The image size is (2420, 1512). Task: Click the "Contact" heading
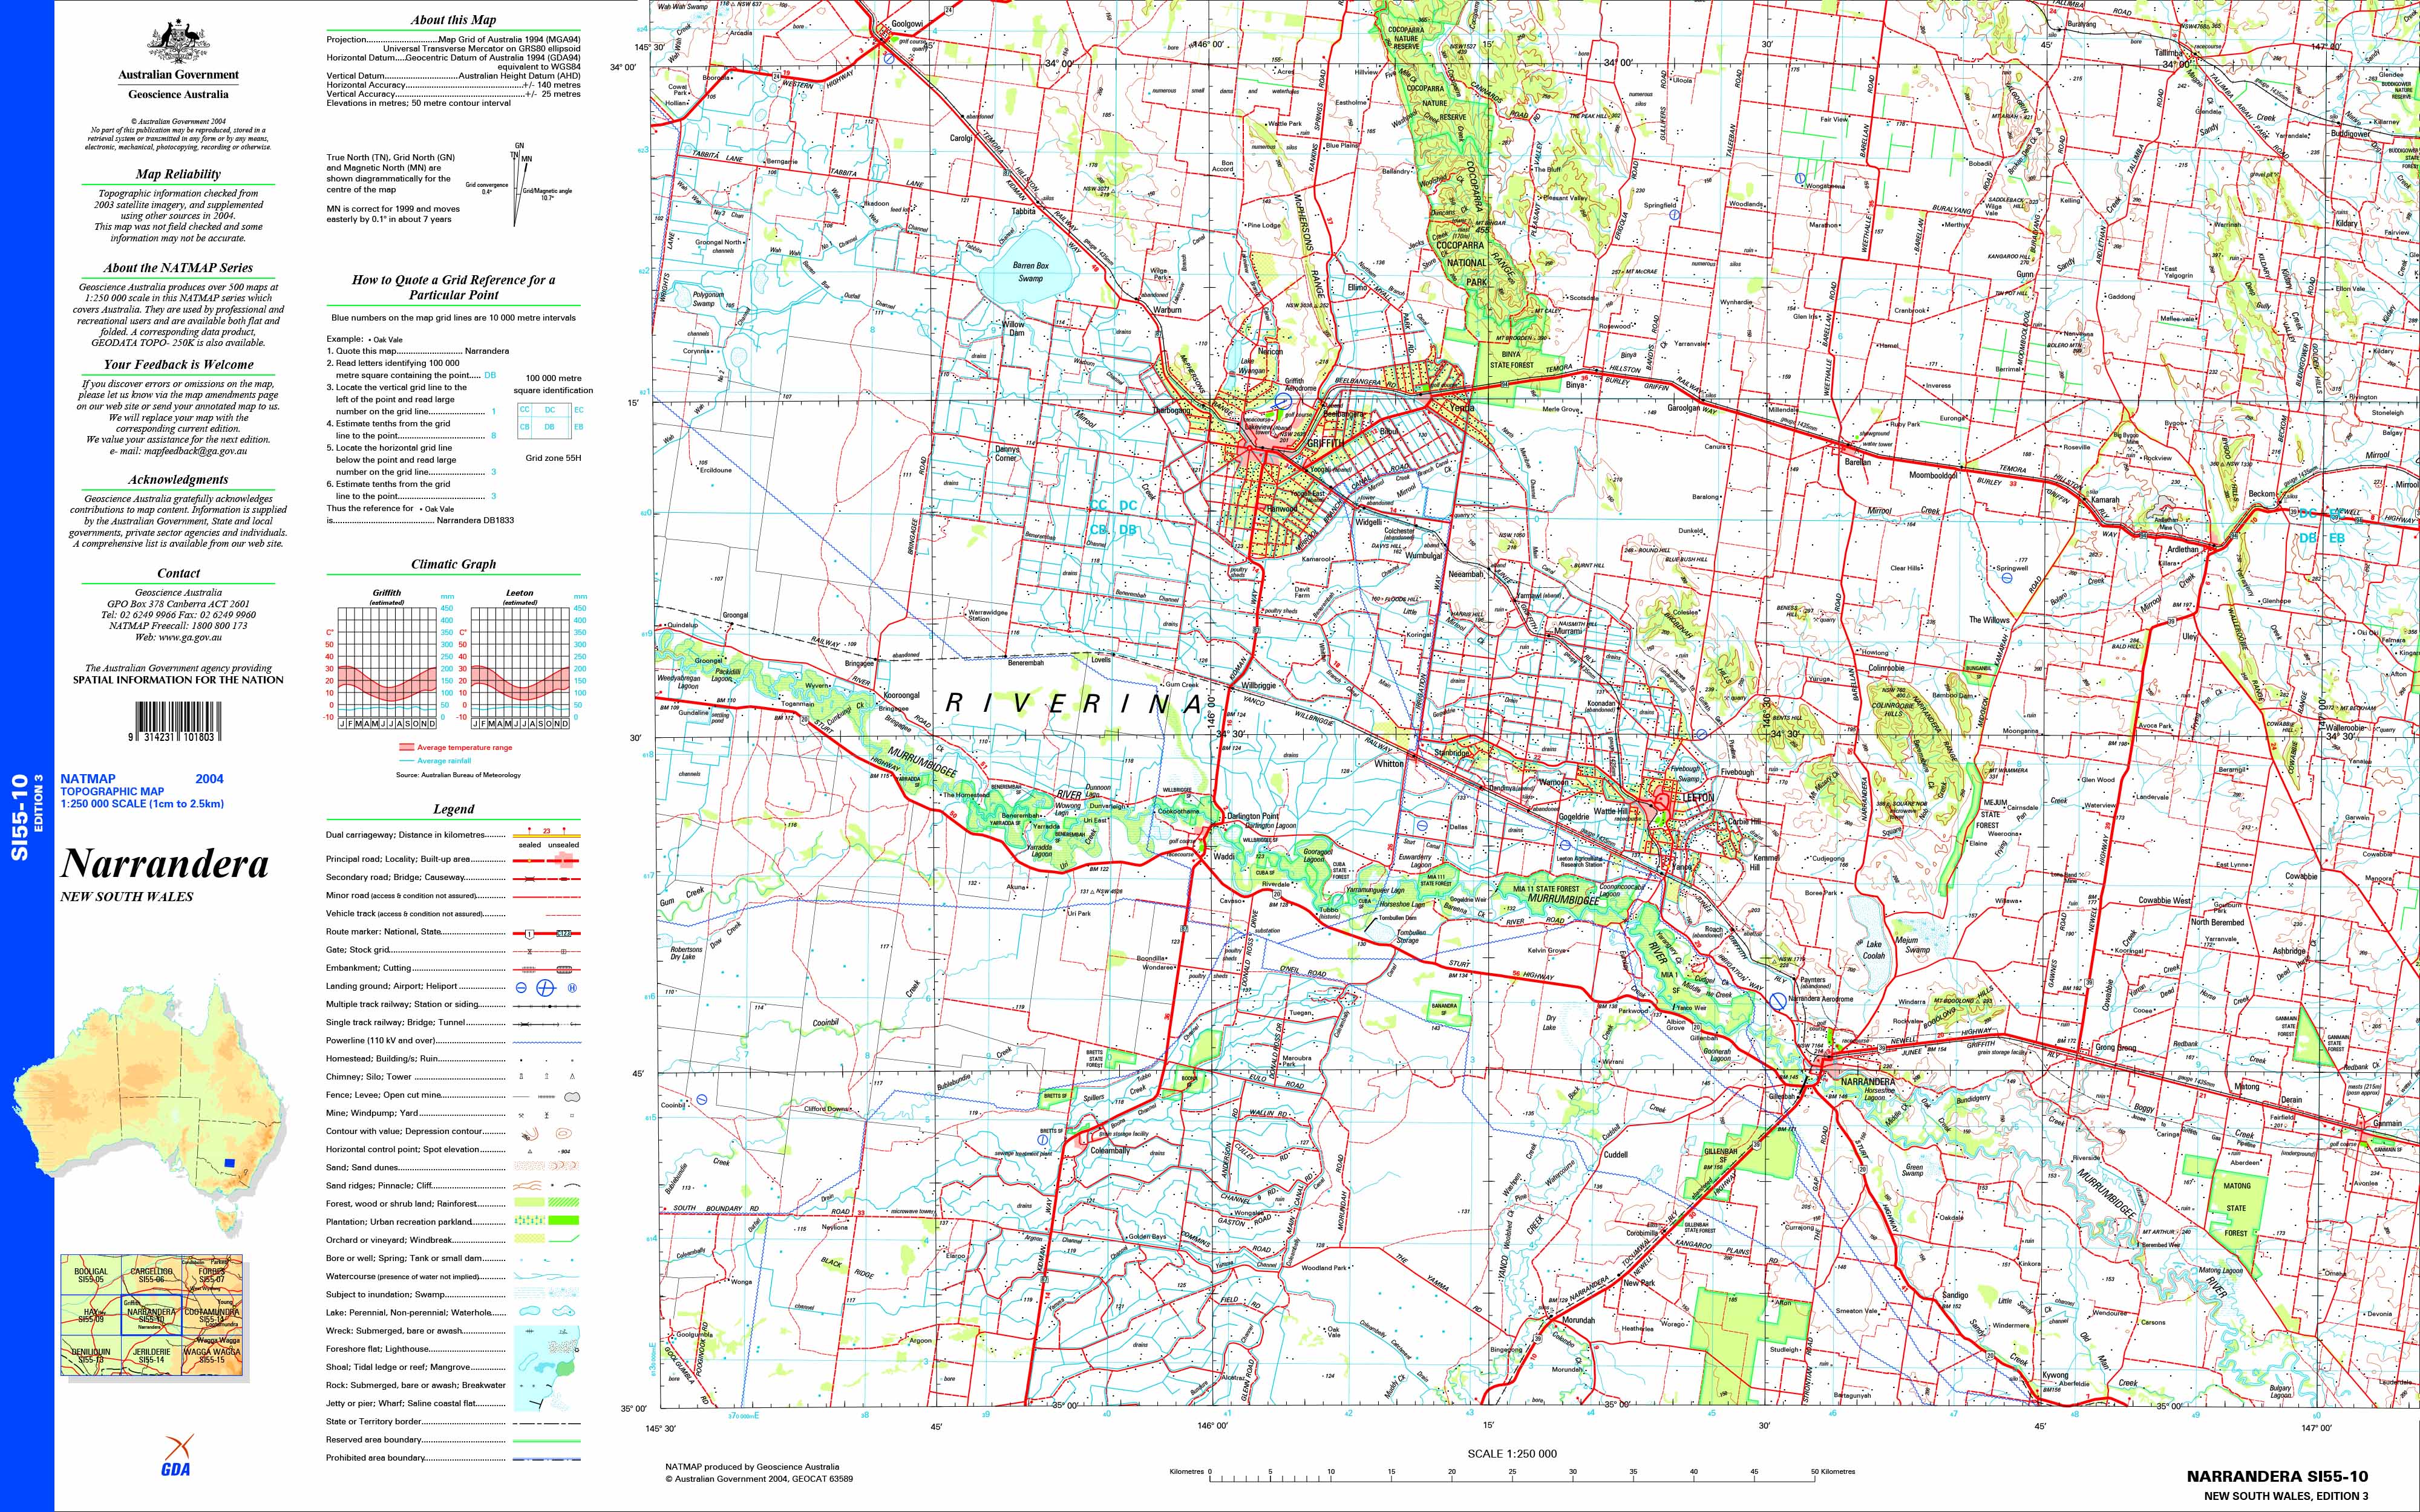coord(178,574)
